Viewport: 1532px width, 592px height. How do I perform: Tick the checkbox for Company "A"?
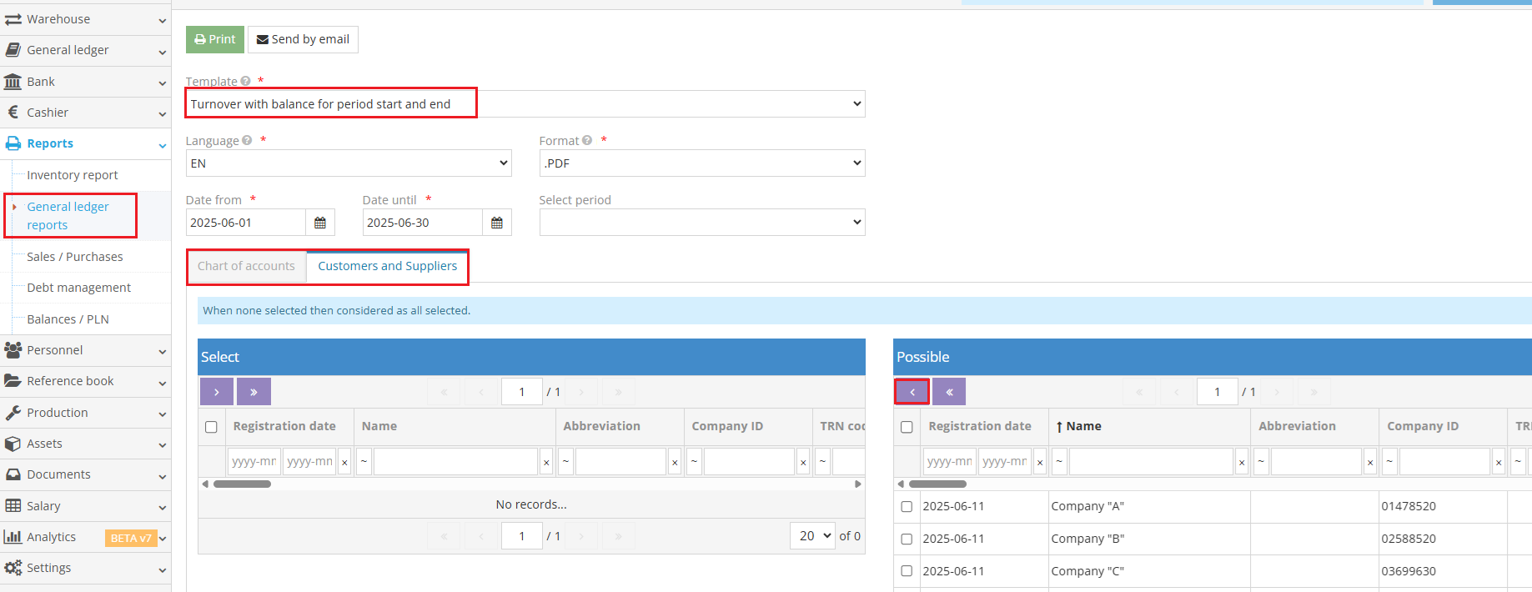click(x=907, y=506)
